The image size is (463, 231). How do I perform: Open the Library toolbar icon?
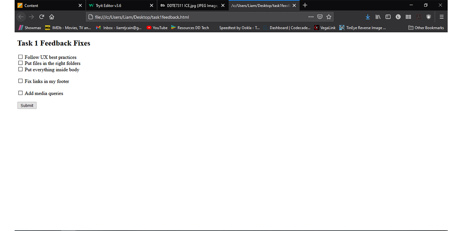(378, 17)
